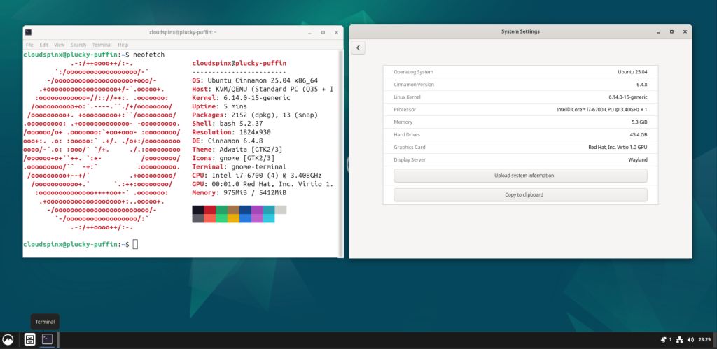The image size is (717, 349).
Task: Open the file manager taskbar icon
Action: tap(29, 339)
